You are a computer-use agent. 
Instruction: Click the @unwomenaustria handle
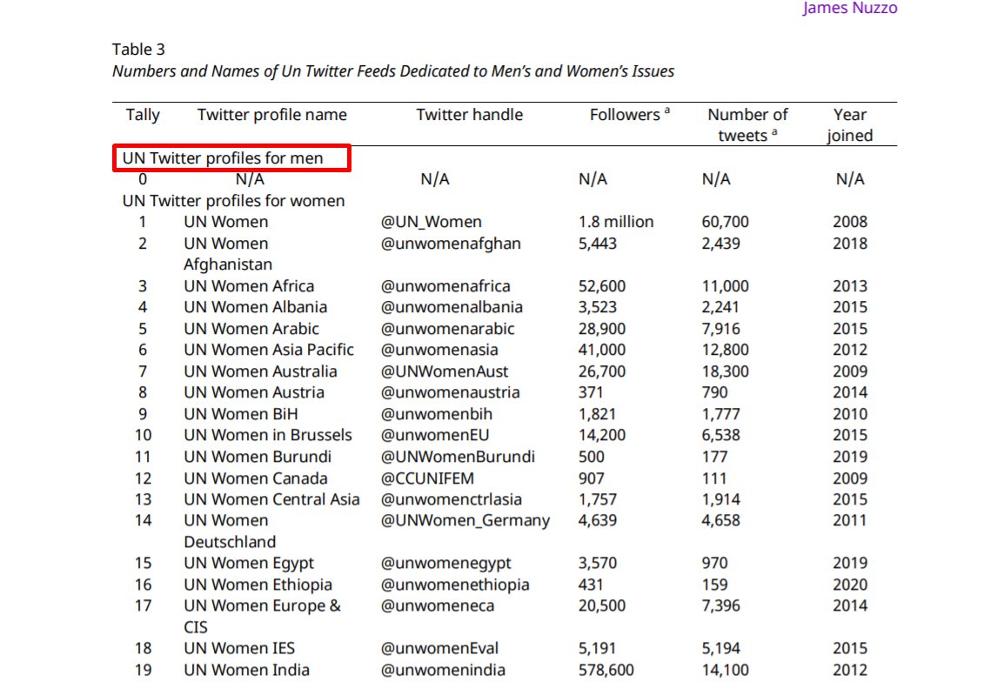(450, 392)
